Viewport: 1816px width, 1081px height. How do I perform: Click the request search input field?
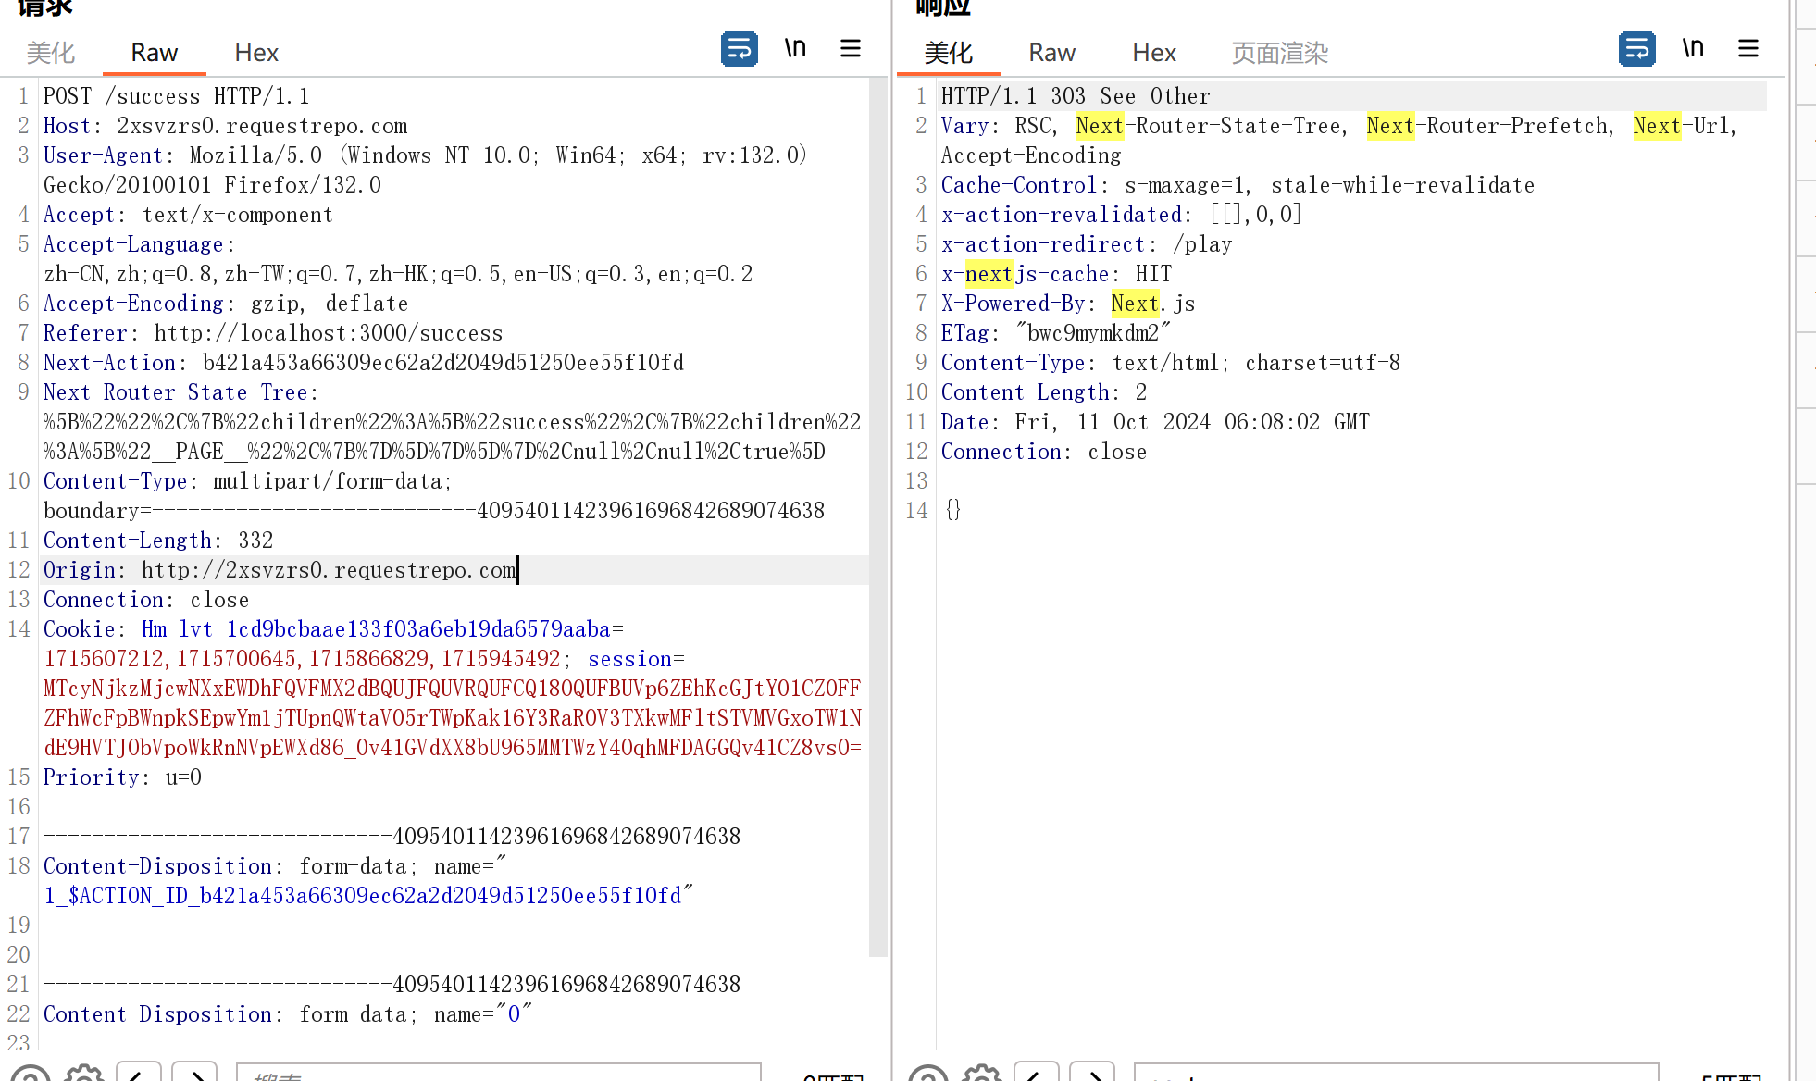tap(499, 1073)
